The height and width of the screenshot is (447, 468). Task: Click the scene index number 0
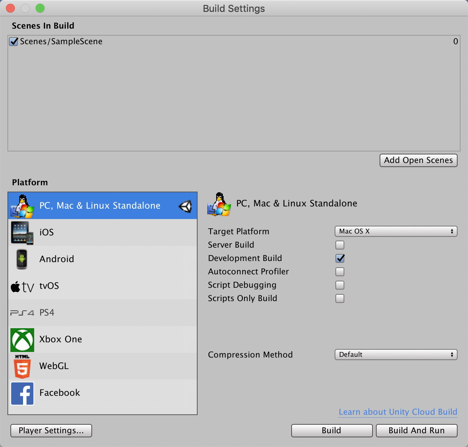(x=455, y=42)
